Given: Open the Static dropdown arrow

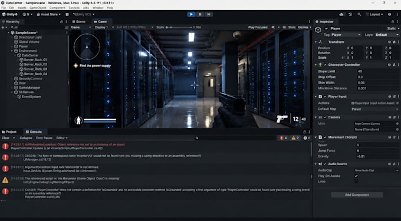Looking at the screenshot, I should pos(398,29).
